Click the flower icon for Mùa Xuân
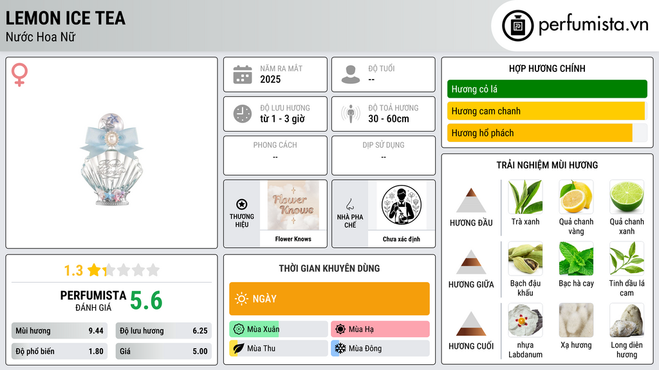Screen dimensions: 659x370 pos(239,330)
